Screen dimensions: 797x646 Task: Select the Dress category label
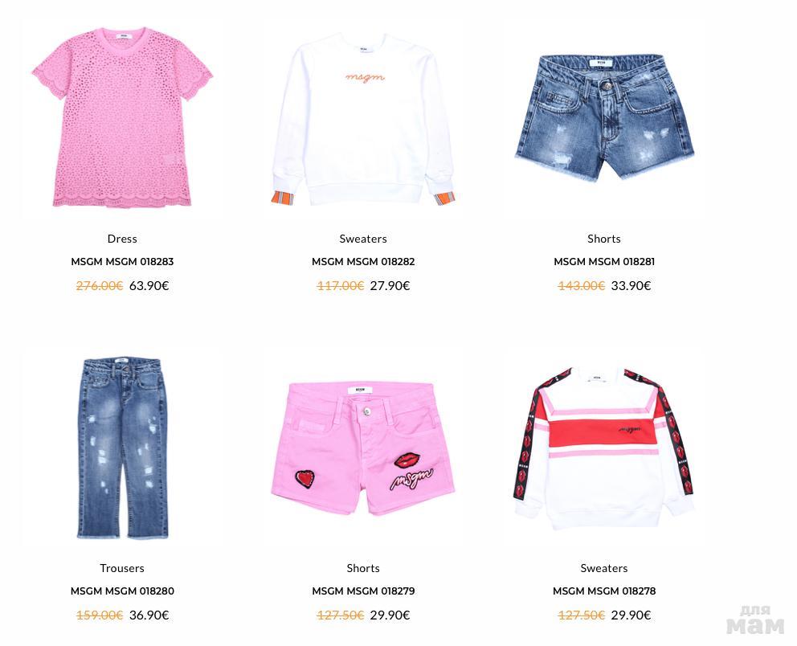(x=122, y=239)
